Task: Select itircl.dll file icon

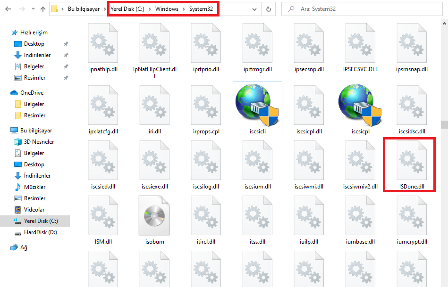Action: pos(206,215)
